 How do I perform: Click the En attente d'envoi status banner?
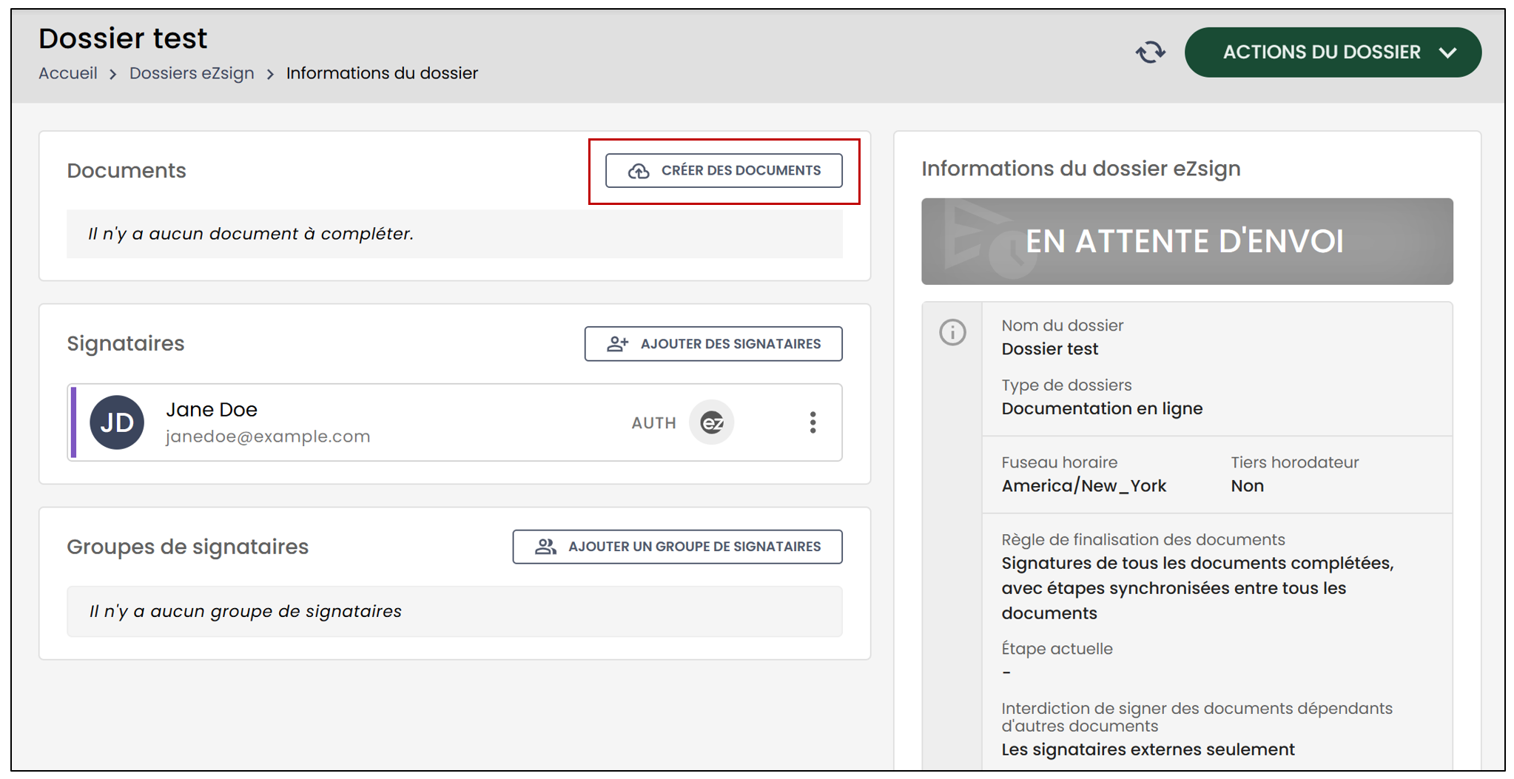pos(1187,241)
